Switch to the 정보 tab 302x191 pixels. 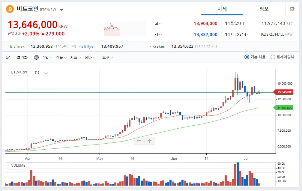coord(264,9)
